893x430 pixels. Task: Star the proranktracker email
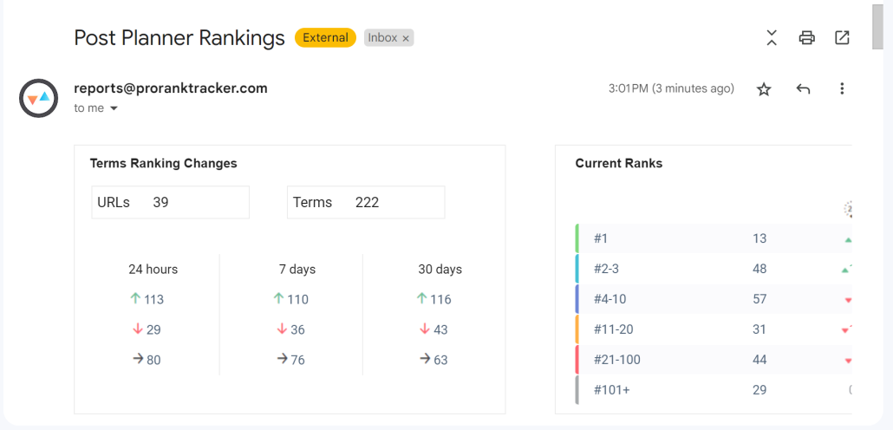(764, 88)
